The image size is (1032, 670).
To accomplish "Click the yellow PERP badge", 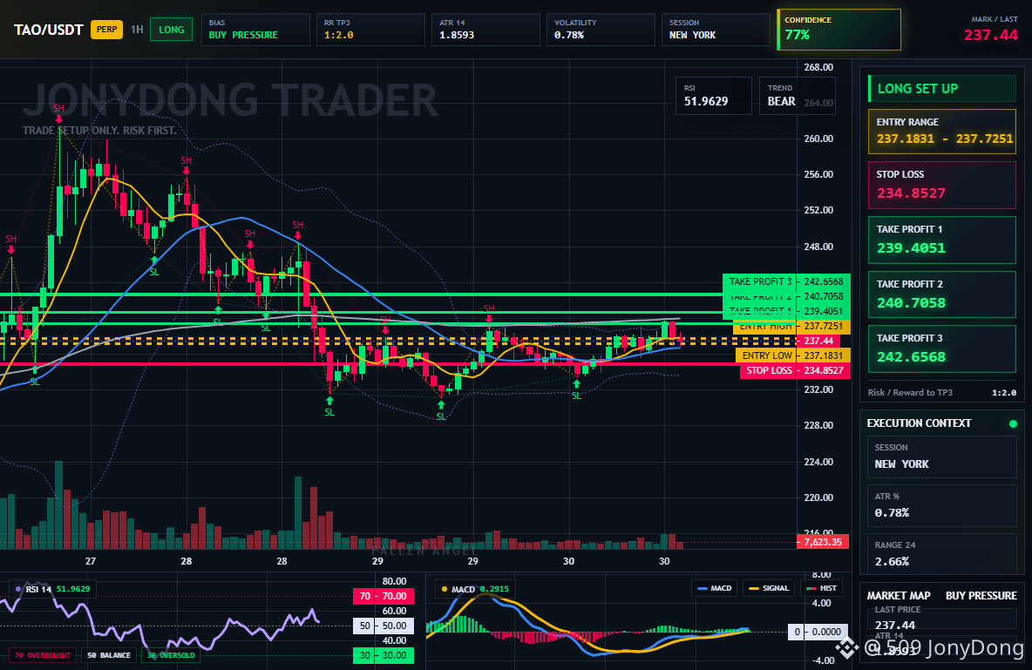I will 106,30.
